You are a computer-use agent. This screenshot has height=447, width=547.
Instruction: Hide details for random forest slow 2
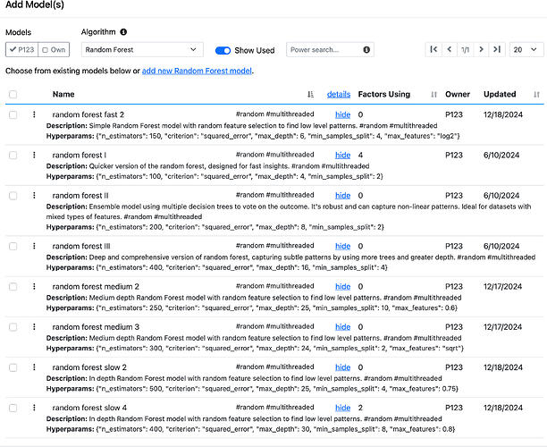(x=342, y=367)
